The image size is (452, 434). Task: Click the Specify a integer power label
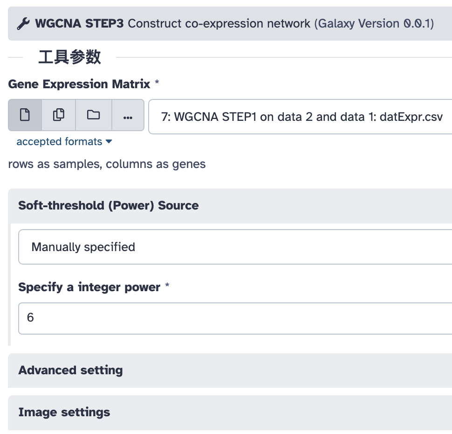89,287
